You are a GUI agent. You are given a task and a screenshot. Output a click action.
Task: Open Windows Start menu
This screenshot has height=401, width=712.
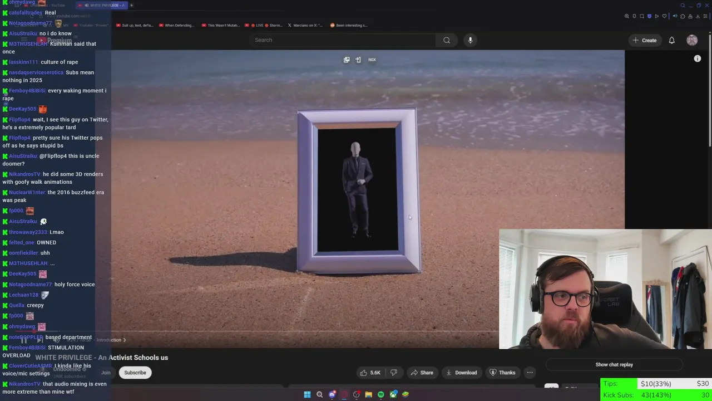(x=307, y=394)
